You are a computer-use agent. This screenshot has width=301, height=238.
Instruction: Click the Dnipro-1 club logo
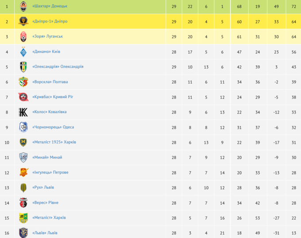click(x=23, y=21)
